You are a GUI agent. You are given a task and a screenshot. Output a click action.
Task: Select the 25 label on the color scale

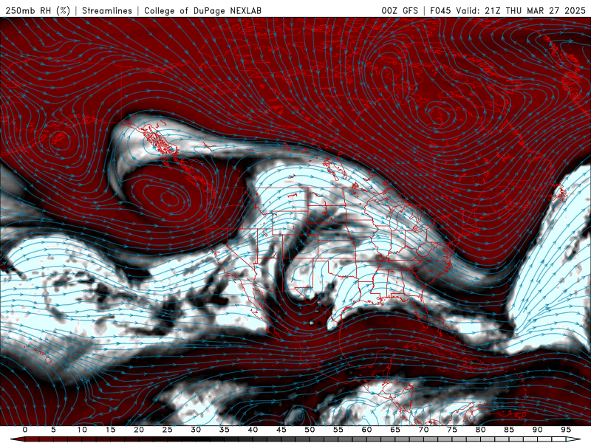tap(168, 430)
